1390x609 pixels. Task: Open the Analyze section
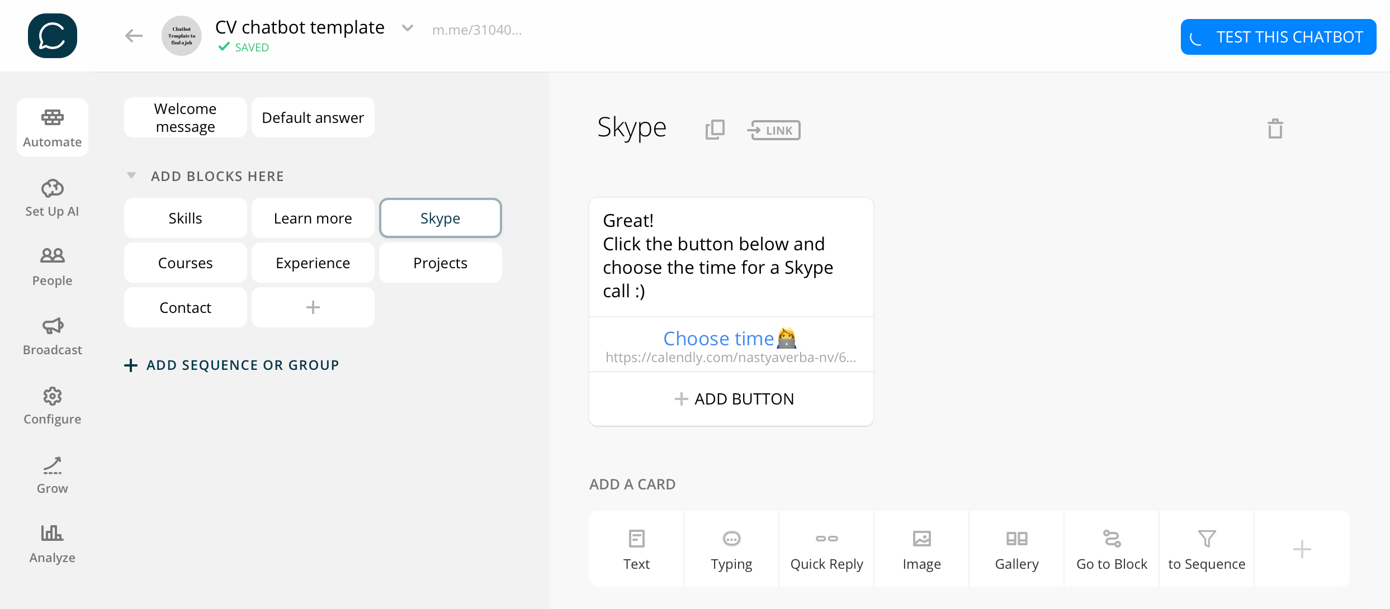point(52,543)
